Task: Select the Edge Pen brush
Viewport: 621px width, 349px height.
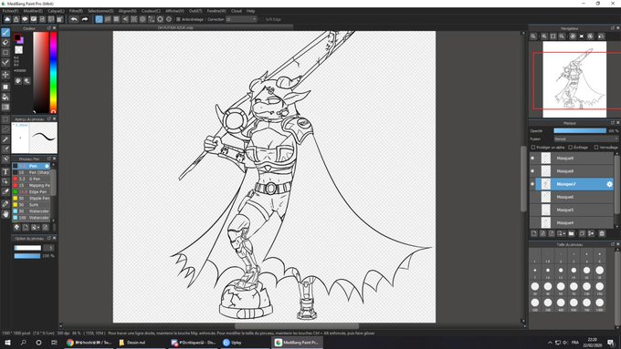Action: (x=31, y=191)
